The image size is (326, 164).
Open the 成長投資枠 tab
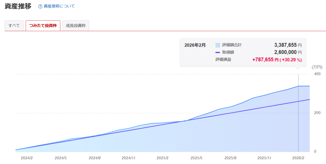(x=76, y=26)
